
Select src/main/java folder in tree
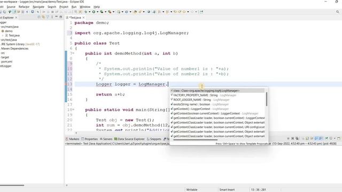10,27
